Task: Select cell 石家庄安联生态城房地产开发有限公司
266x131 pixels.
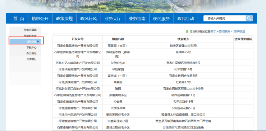Action: coord(78,54)
